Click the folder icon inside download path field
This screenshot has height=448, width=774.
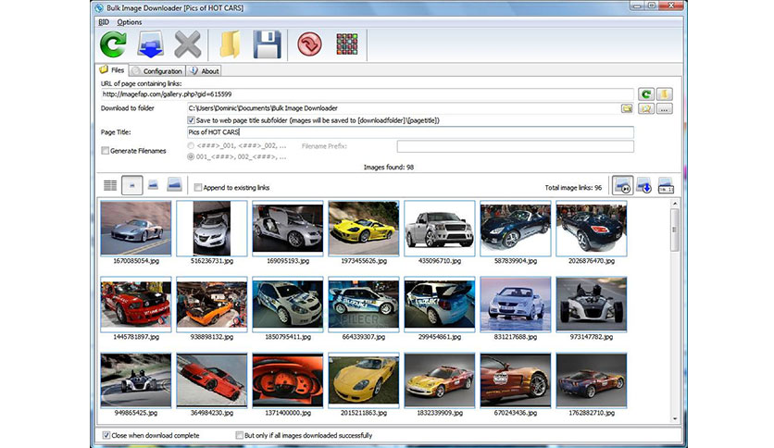pyautogui.click(x=627, y=108)
